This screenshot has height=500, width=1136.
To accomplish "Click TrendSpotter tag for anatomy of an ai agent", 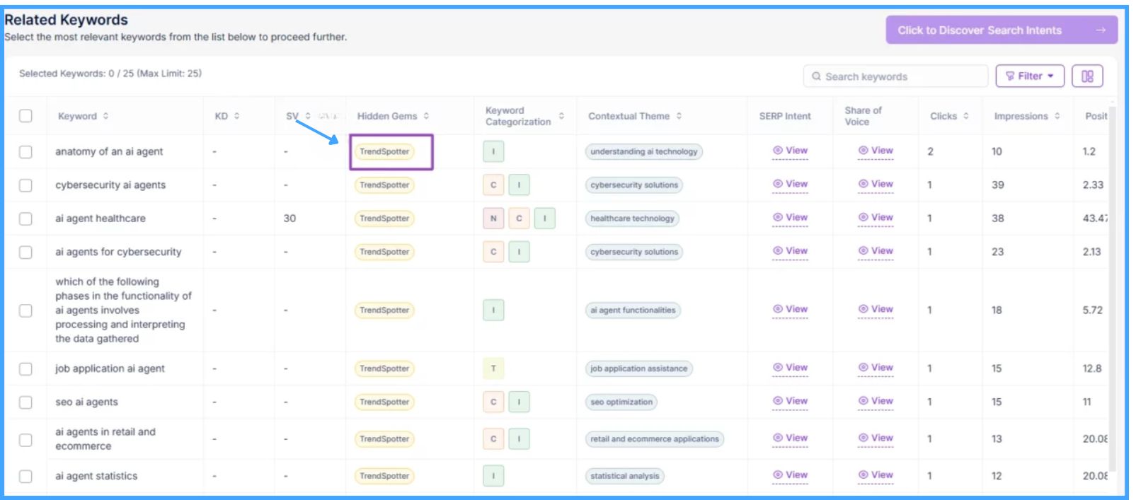I will pos(384,151).
